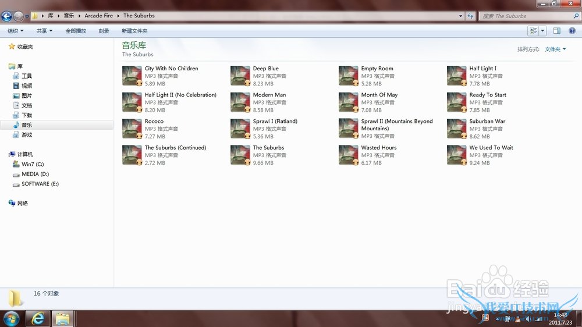The image size is (582, 327).
Task: Toggle the preview pane icon
Action: [x=557, y=31]
